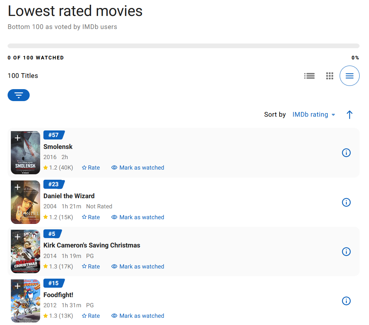Rate Daniel the Wizard
The width and height of the screenshot is (369, 325).
91,217
